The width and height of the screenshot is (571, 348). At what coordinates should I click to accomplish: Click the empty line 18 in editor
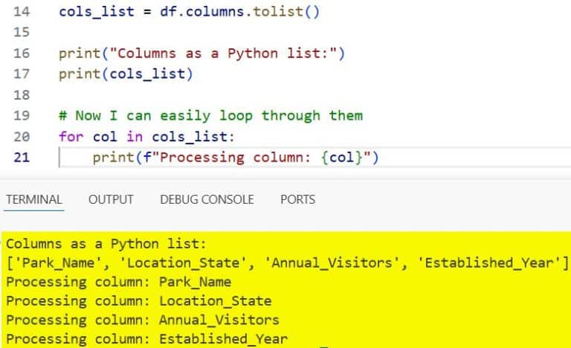[223, 95]
